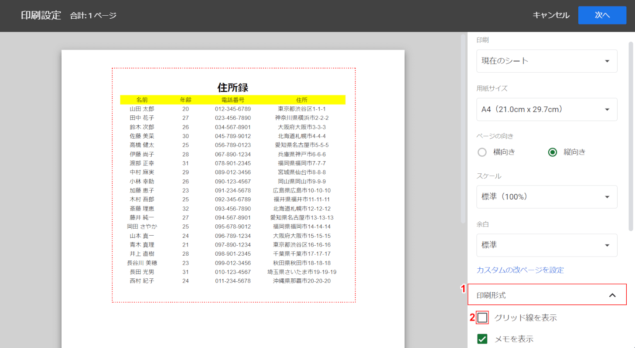
Task: Open the 印刷 print range dropdown
Action: coord(546,61)
